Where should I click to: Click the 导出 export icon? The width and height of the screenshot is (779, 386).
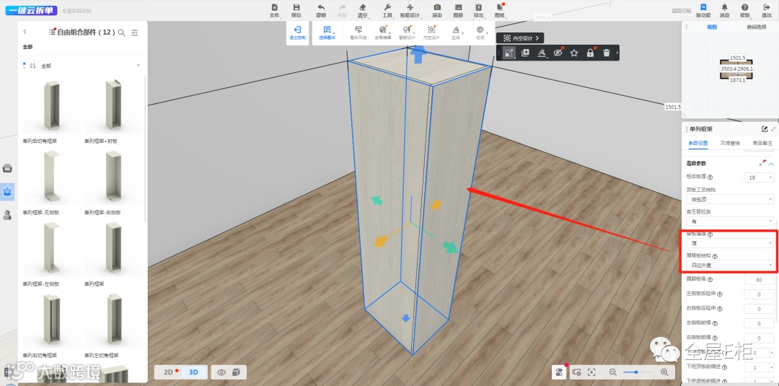click(x=478, y=10)
